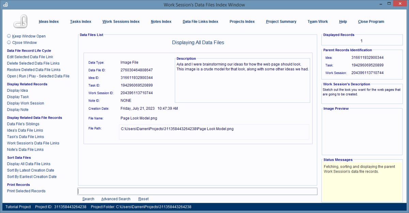The image size is (409, 213).
Task: Click Note ID value NONE
Action: pos(126,101)
